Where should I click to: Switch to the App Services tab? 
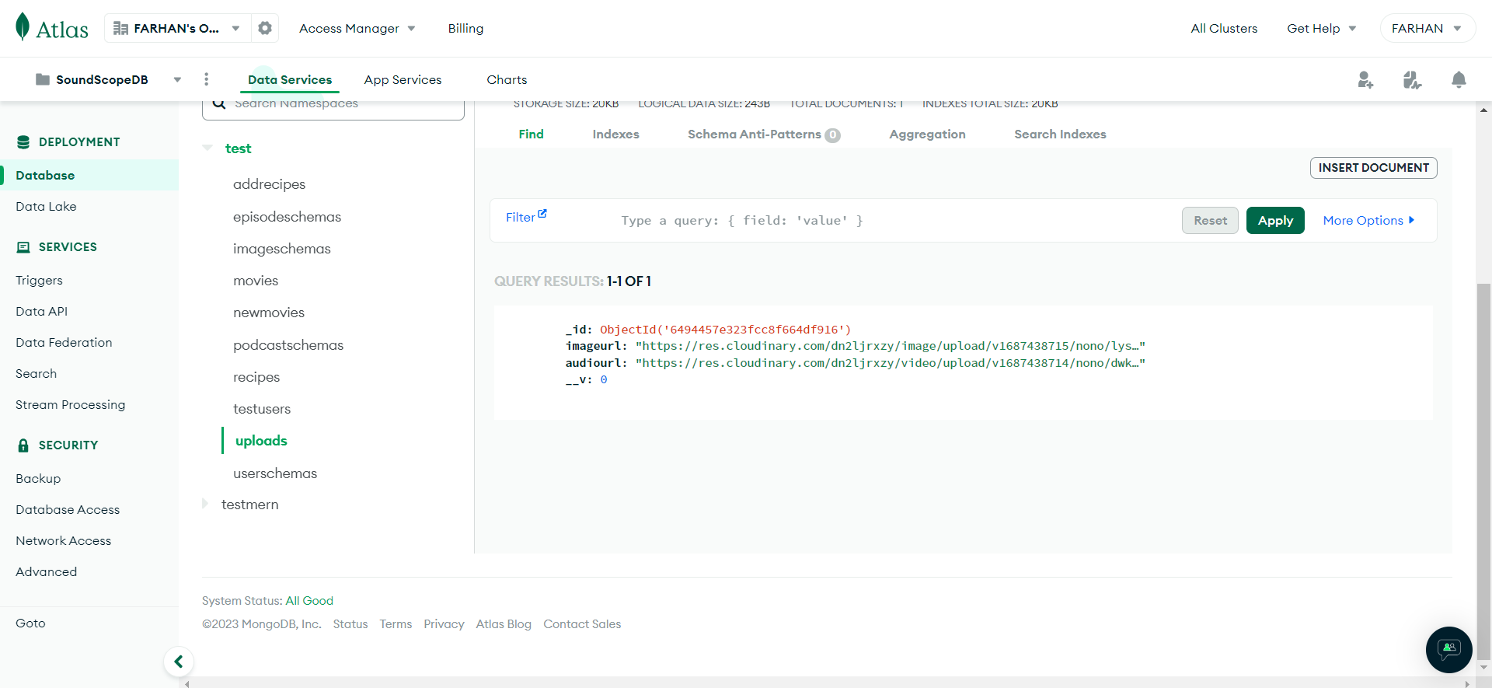[x=403, y=79]
